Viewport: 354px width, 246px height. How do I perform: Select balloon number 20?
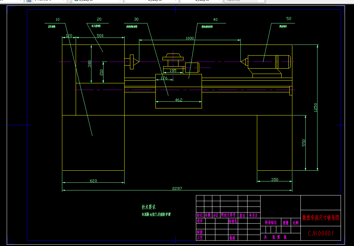[x=99, y=19]
